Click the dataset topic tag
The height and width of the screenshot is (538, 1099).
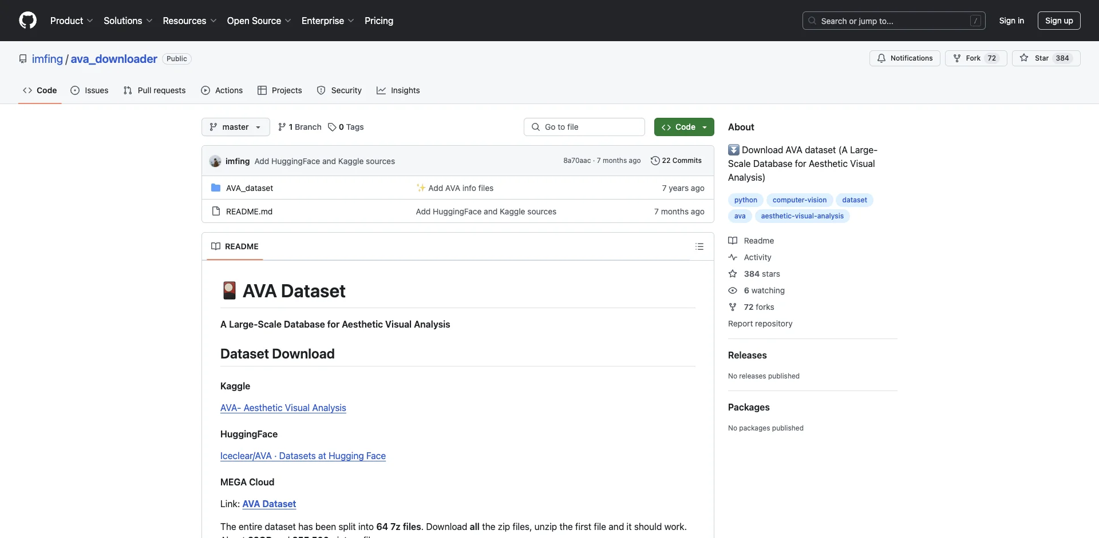click(x=855, y=200)
